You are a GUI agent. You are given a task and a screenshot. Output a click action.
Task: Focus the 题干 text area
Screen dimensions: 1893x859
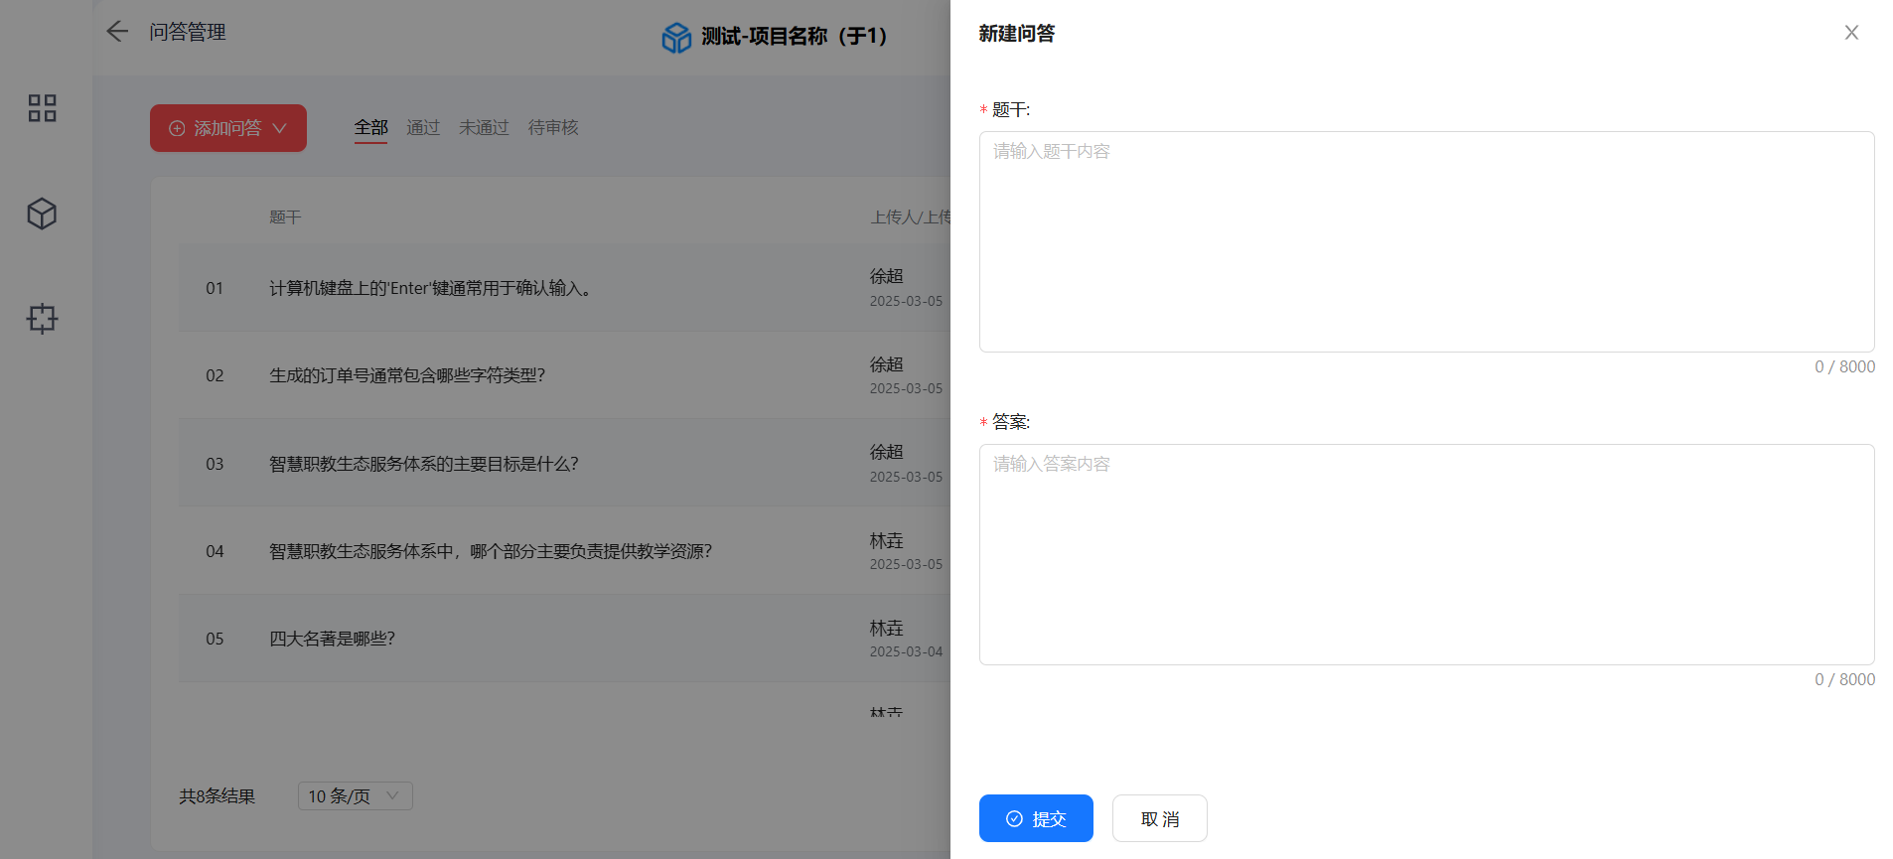pos(1426,241)
